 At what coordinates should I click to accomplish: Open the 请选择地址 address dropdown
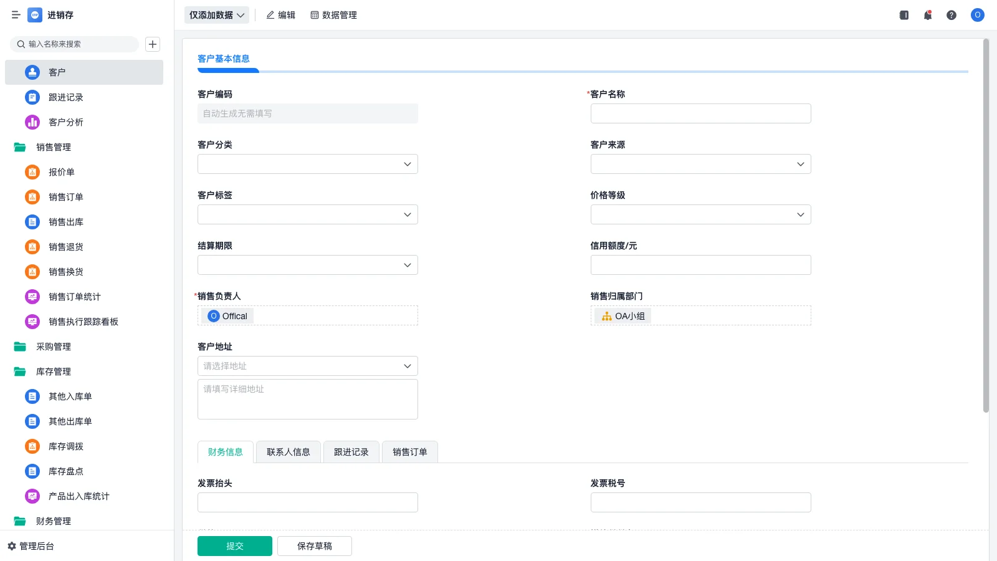[x=308, y=366]
